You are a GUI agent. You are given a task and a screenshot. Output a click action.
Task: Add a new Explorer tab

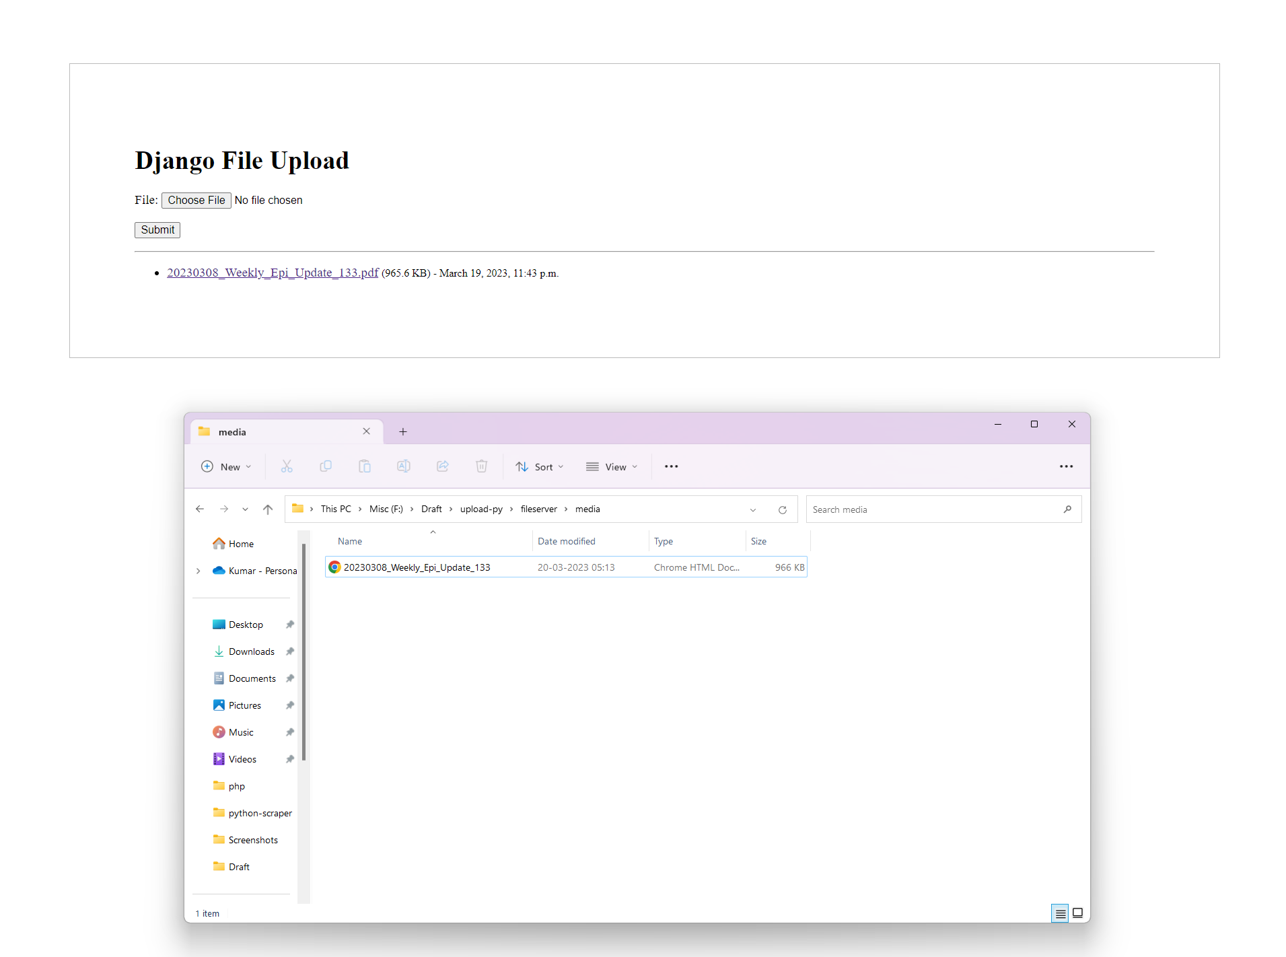coord(403,432)
